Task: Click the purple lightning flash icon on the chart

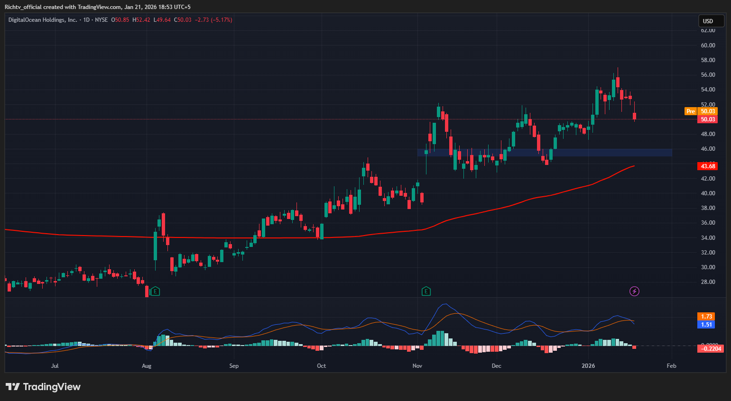Action: point(634,291)
